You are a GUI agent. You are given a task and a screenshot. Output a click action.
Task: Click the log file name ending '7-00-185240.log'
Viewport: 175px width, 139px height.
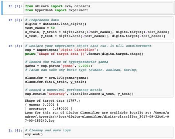pos(40,121)
